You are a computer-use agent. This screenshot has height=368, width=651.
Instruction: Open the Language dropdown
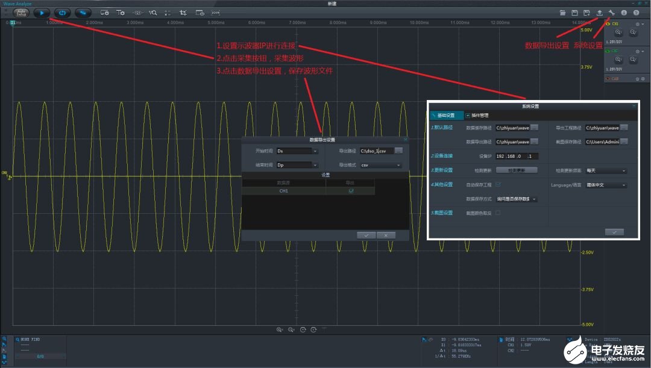(x=606, y=185)
